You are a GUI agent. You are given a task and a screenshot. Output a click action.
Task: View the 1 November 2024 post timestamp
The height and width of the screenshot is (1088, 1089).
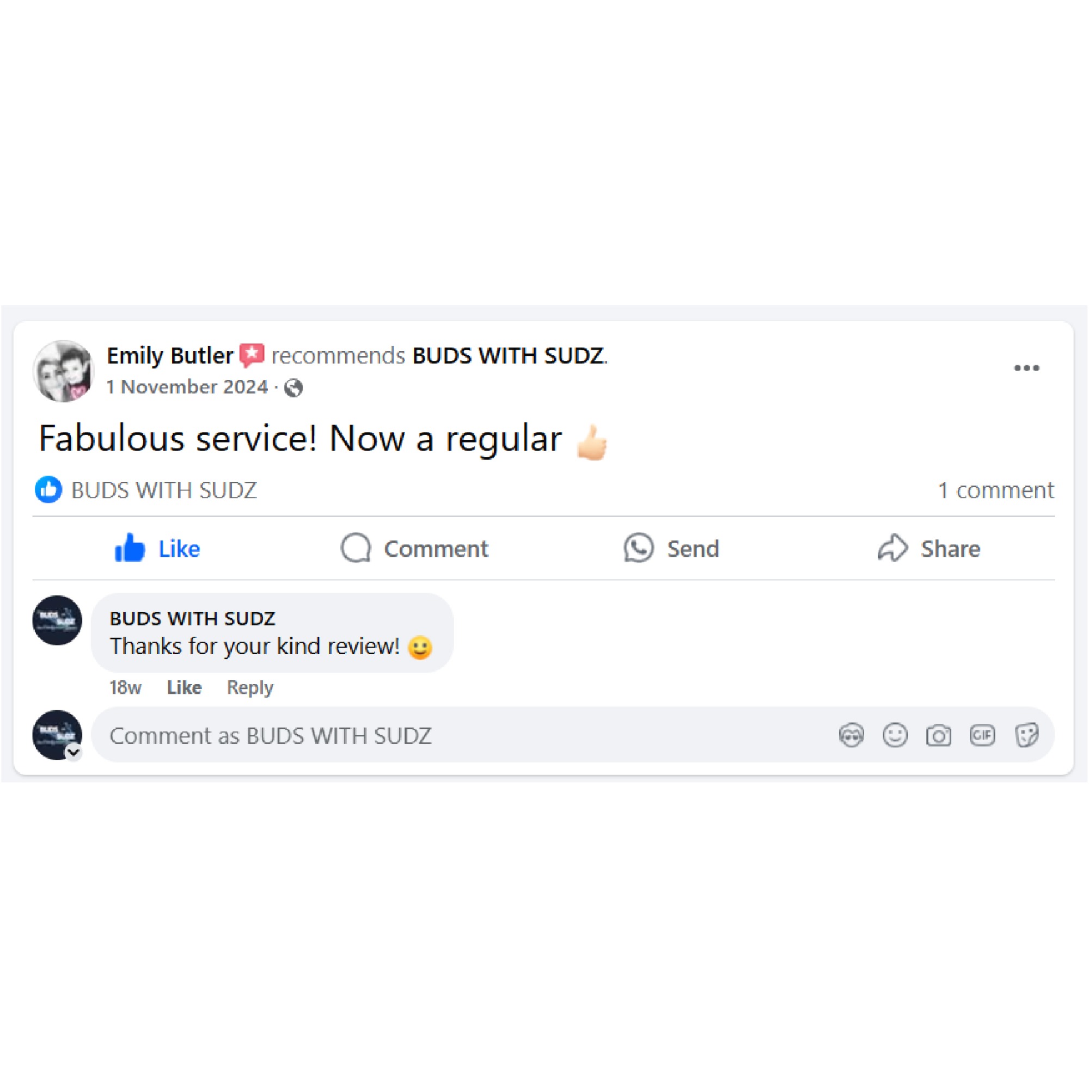(187, 387)
